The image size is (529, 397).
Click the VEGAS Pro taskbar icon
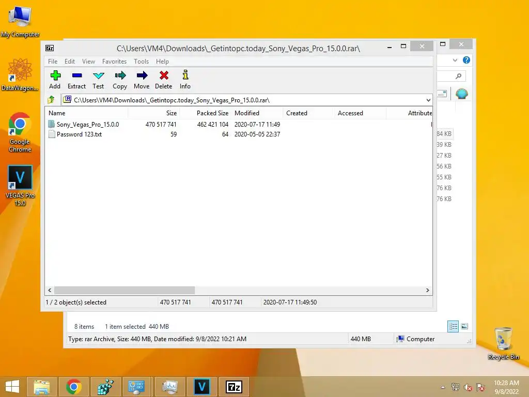202,387
